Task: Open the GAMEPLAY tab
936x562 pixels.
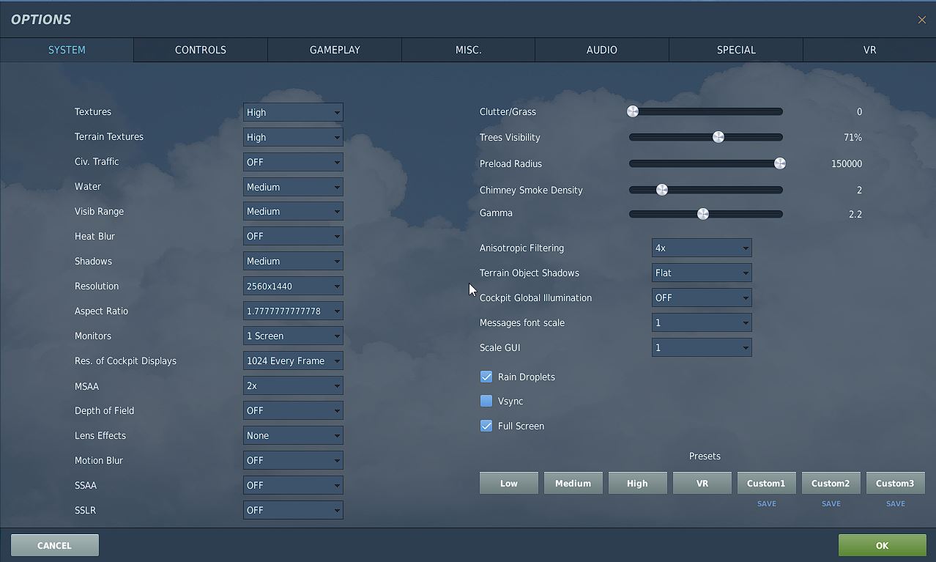Action: [x=335, y=50]
